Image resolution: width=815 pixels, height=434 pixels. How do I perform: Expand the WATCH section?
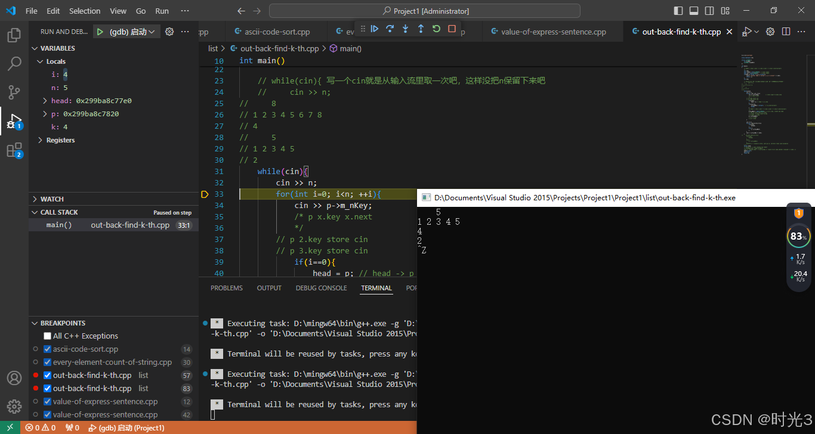pyautogui.click(x=35, y=199)
